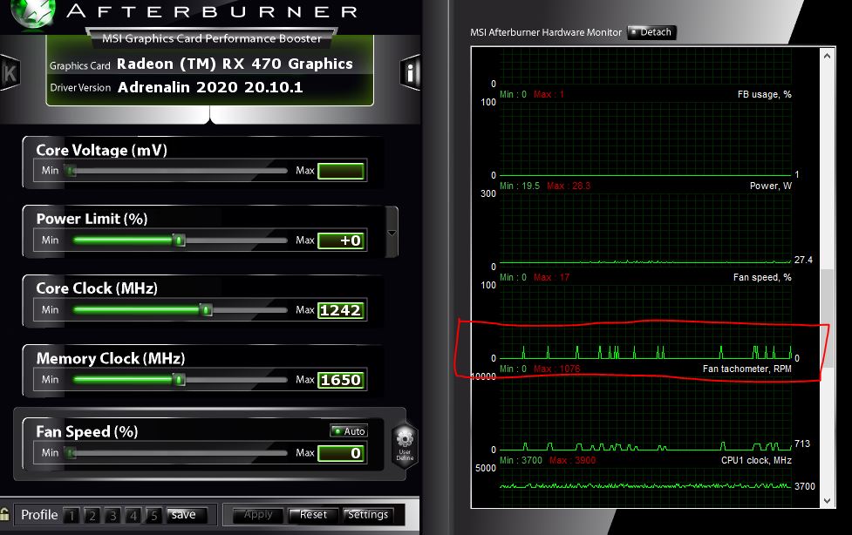Click the 'Core Voltage (mV)' label
The width and height of the screenshot is (852, 535).
[102, 151]
